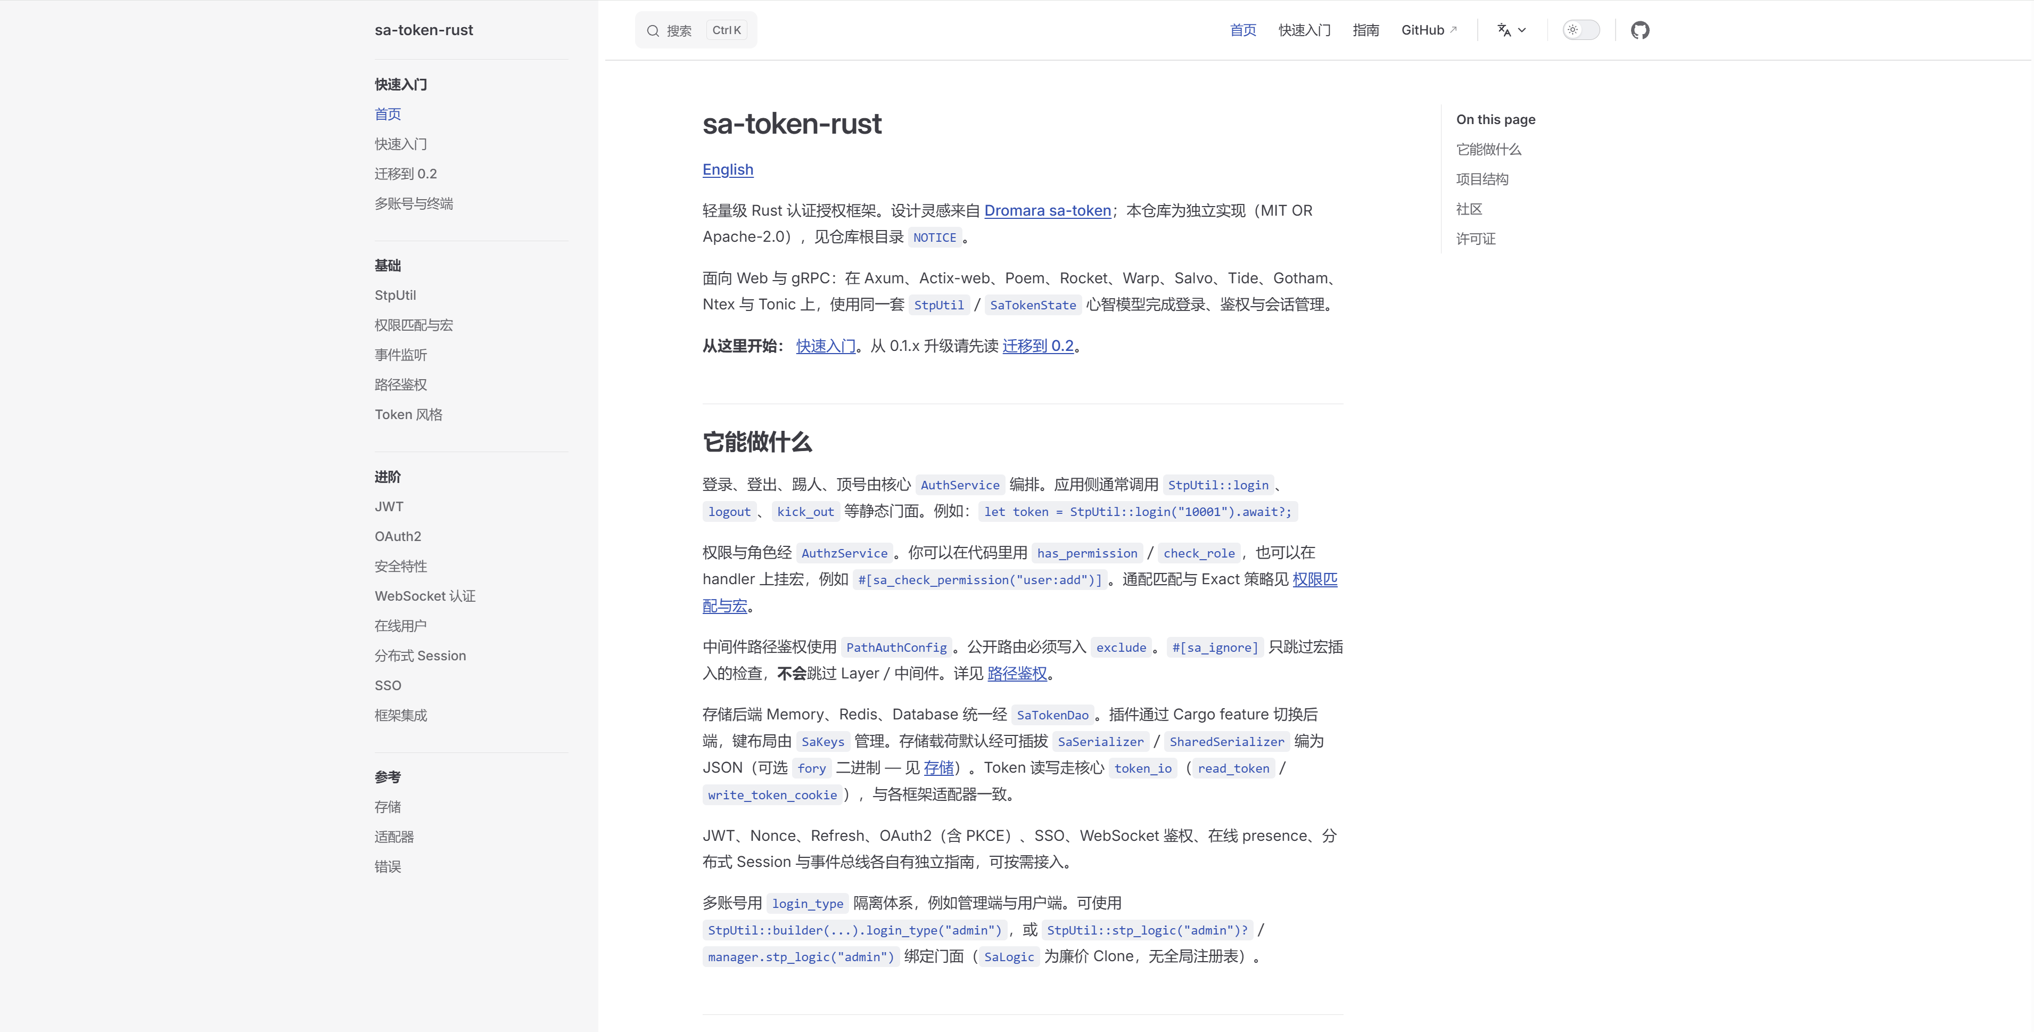Image resolution: width=2034 pixels, height=1032 pixels.
Task: Follow the 快速入门 link after 从这里开始
Action: click(x=826, y=346)
